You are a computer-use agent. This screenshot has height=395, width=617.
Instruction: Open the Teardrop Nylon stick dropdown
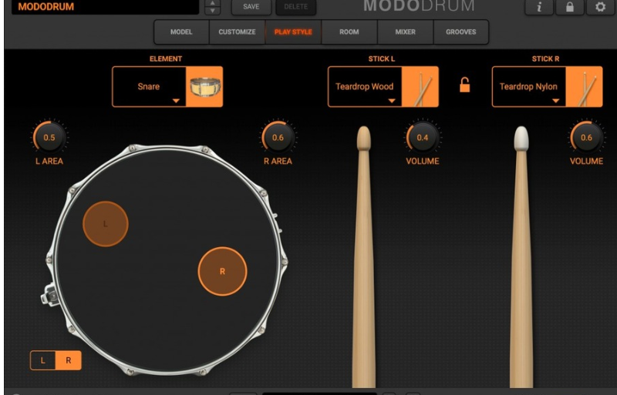[529, 86]
